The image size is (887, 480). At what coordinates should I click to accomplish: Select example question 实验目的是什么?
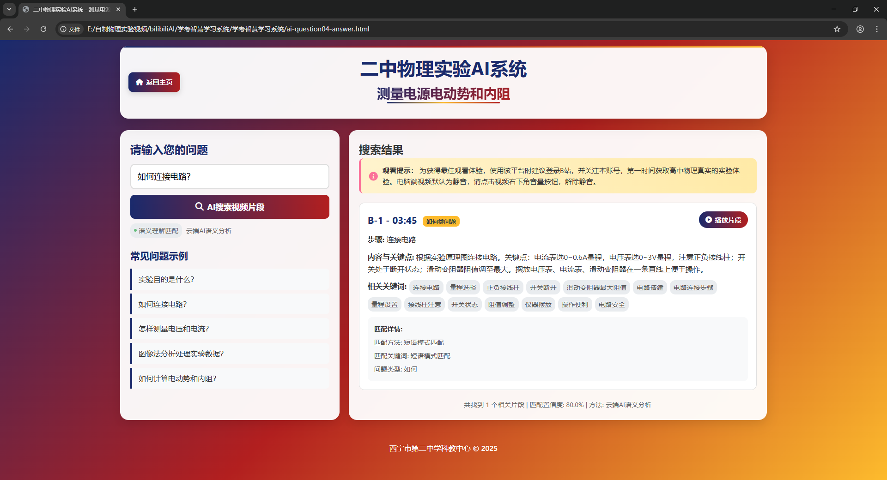click(x=230, y=279)
